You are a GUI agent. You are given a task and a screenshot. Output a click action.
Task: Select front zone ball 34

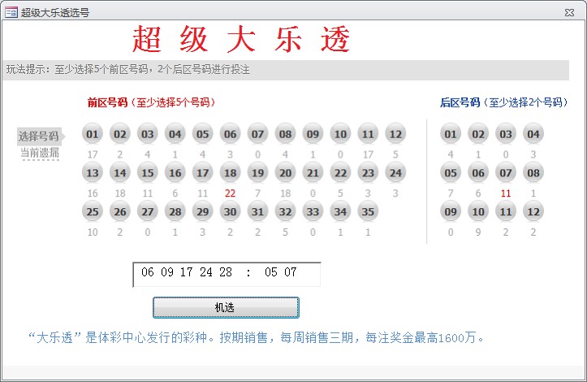point(340,211)
